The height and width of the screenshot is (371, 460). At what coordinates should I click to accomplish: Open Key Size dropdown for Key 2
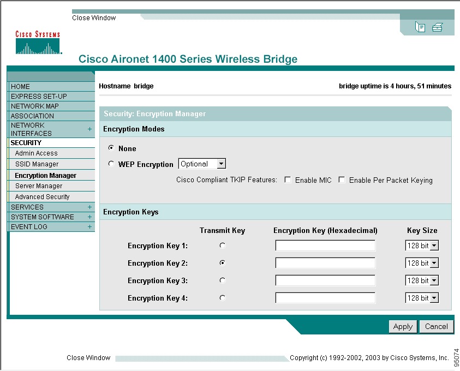(422, 263)
